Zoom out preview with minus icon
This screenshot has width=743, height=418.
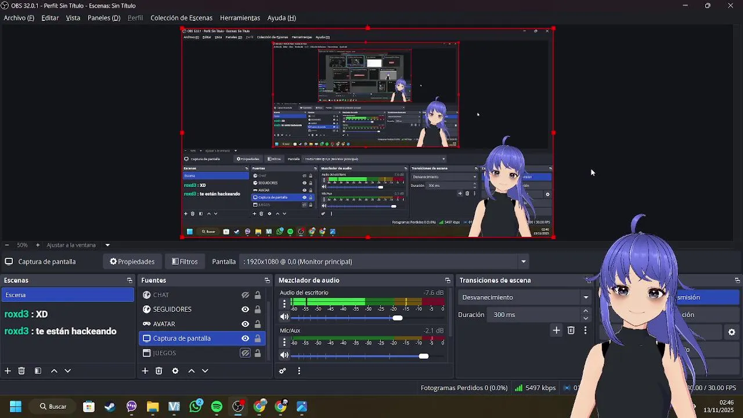6,245
